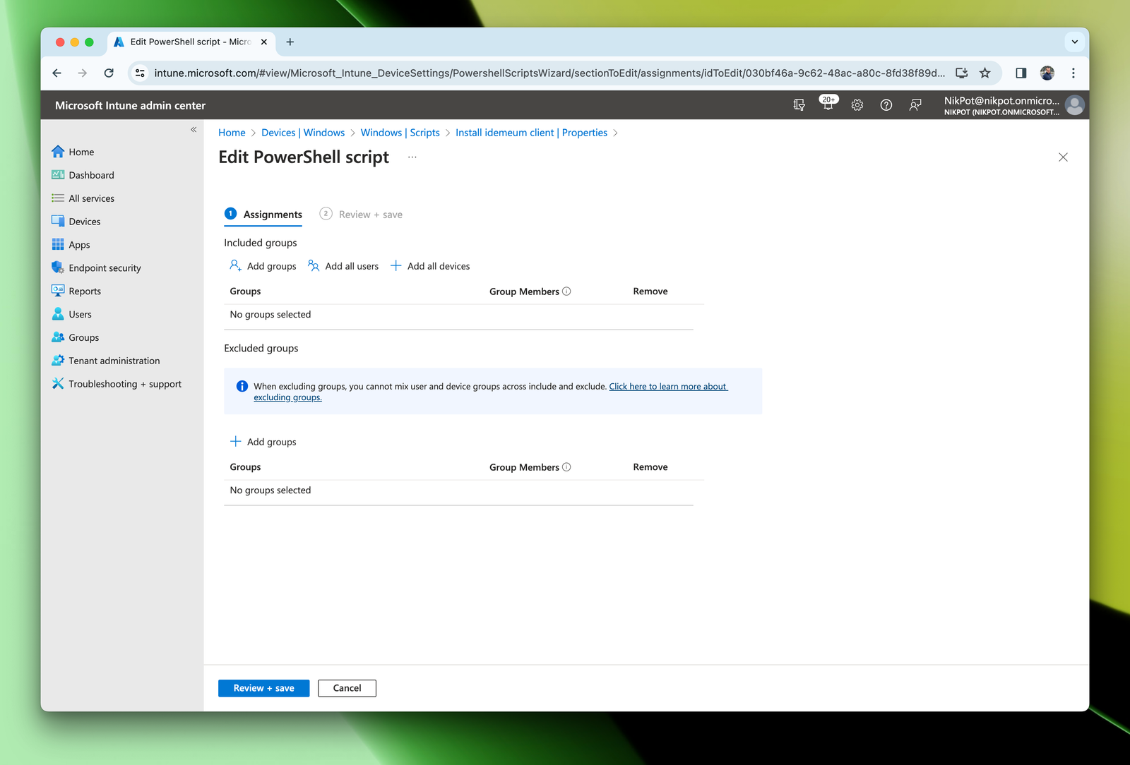Open Users from sidebar
1130x765 pixels.
[x=80, y=315]
